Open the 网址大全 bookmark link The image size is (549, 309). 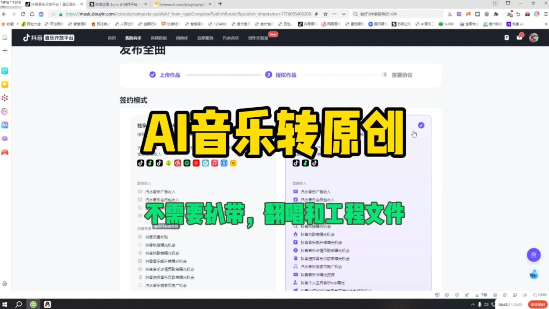pos(32,24)
